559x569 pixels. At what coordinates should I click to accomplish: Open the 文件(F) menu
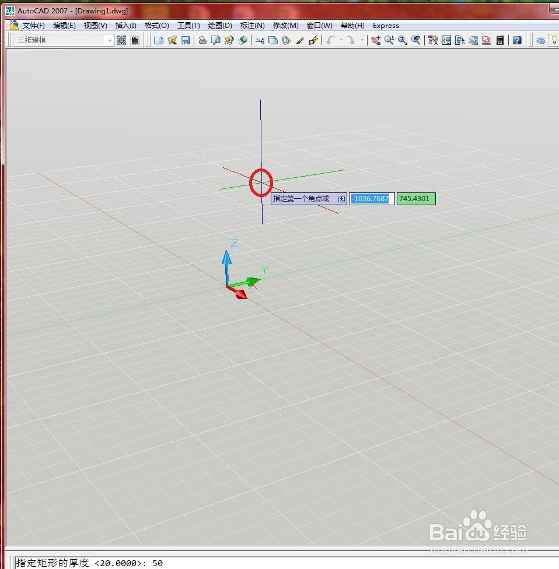point(33,26)
